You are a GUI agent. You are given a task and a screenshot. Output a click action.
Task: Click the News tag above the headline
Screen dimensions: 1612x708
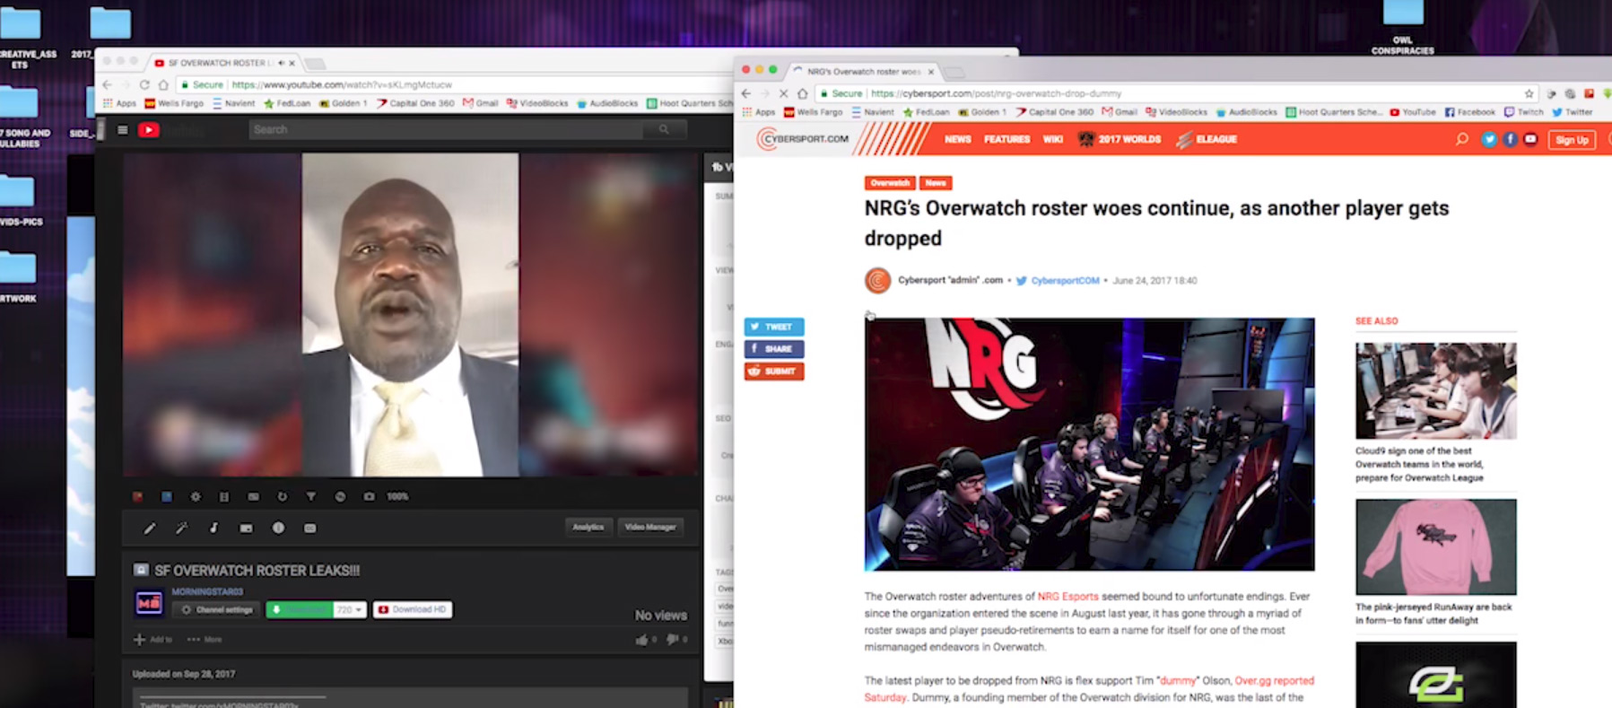point(936,183)
